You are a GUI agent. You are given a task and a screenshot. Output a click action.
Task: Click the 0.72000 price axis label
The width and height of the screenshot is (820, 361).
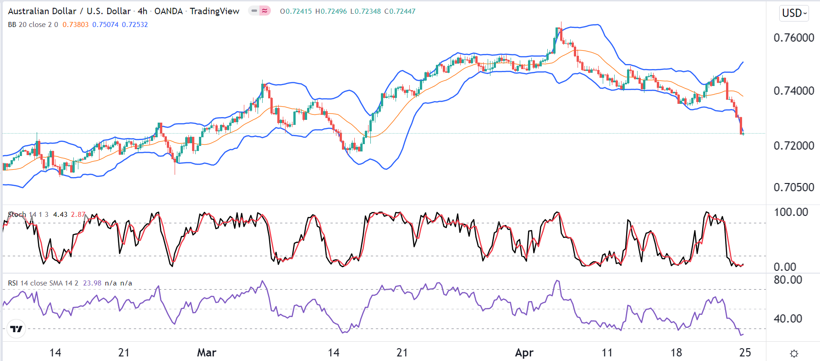coord(793,146)
